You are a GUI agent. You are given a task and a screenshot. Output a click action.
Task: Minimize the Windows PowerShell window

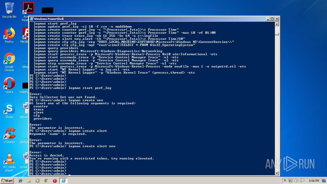[x=268, y=19]
